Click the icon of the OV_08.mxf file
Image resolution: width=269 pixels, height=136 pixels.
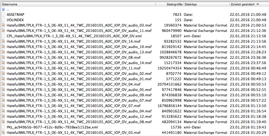(3, 57)
